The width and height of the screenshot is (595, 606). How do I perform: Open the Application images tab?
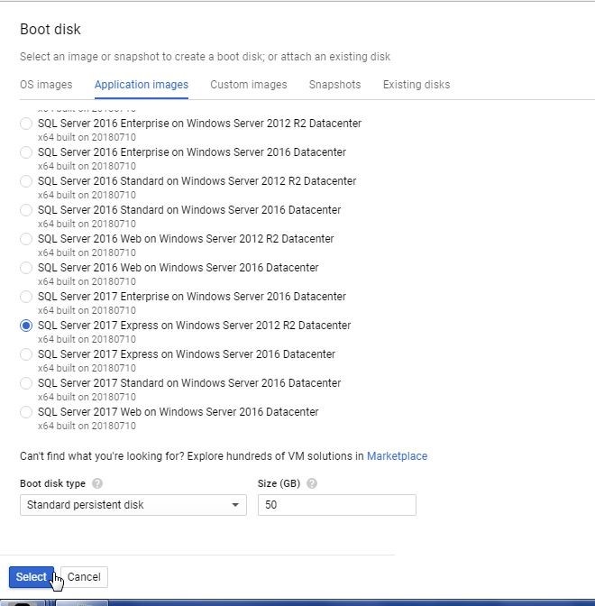(142, 85)
